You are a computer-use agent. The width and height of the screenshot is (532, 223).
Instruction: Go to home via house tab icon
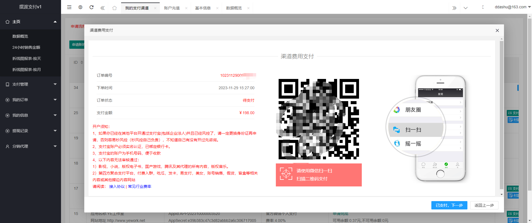point(114,8)
